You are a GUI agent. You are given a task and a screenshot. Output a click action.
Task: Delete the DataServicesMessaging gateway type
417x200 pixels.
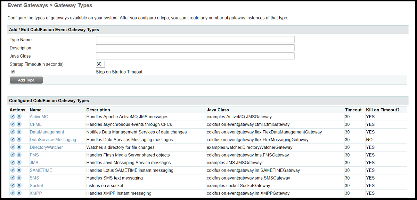point(19,140)
